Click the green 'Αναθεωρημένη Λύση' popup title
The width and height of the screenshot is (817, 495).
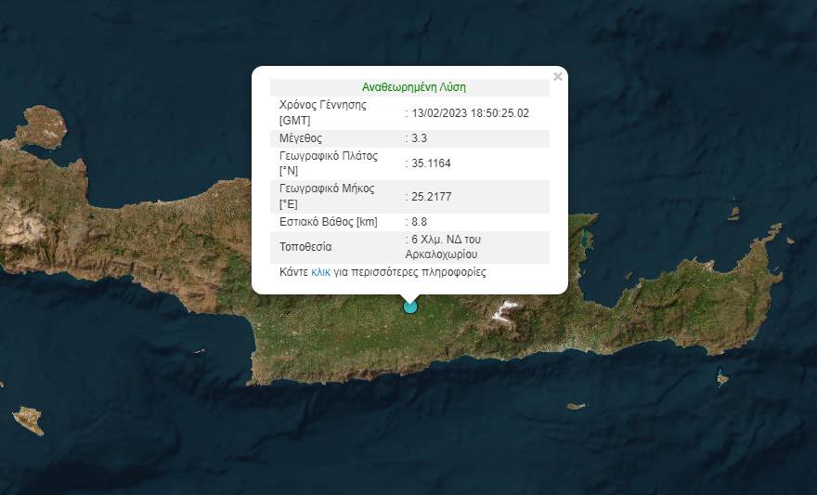[414, 87]
